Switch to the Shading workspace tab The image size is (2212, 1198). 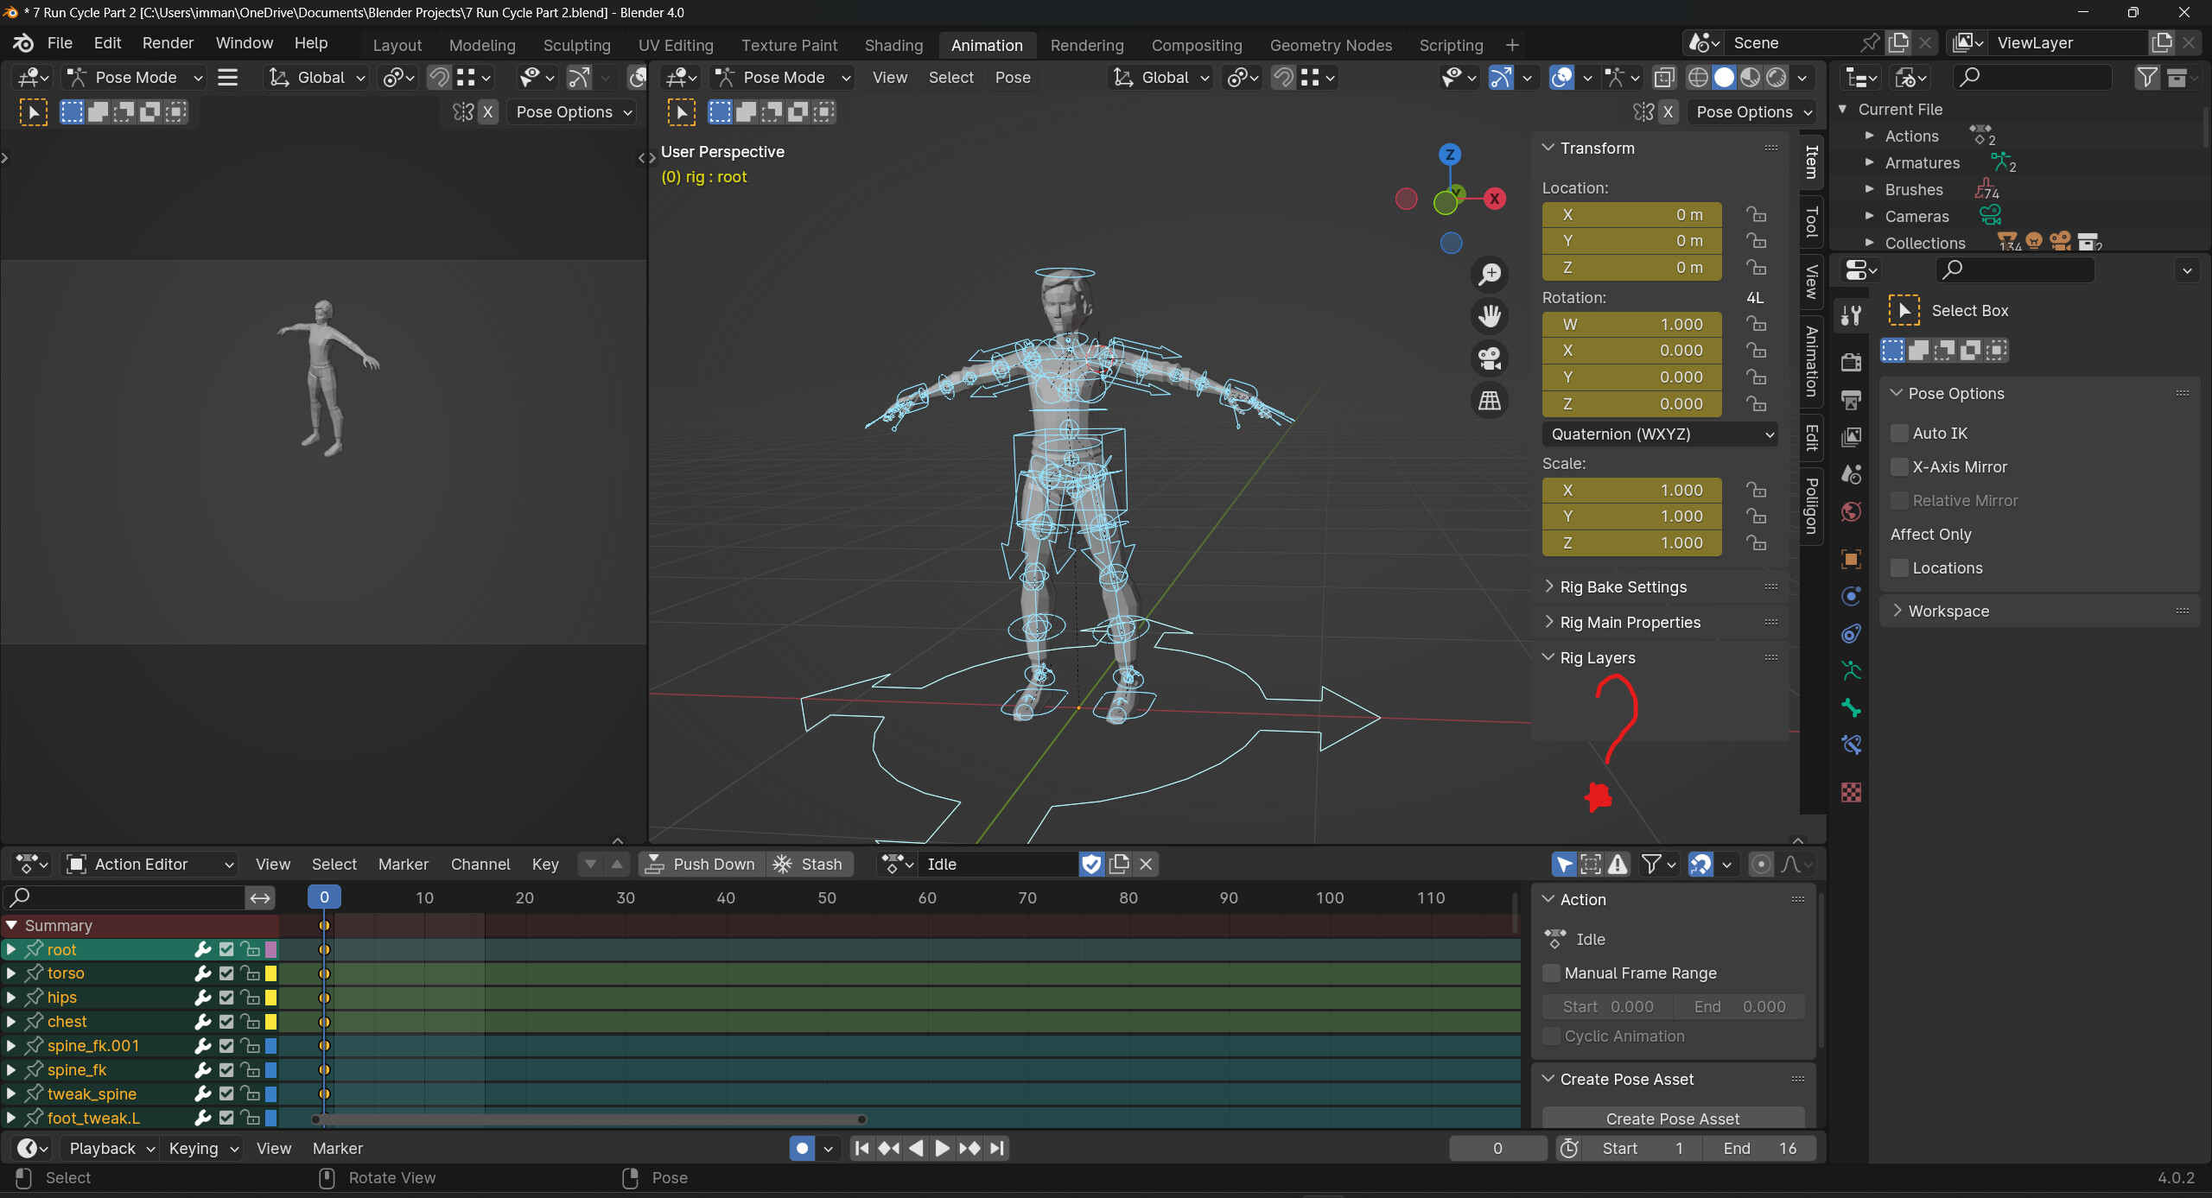click(x=893, y=45)
